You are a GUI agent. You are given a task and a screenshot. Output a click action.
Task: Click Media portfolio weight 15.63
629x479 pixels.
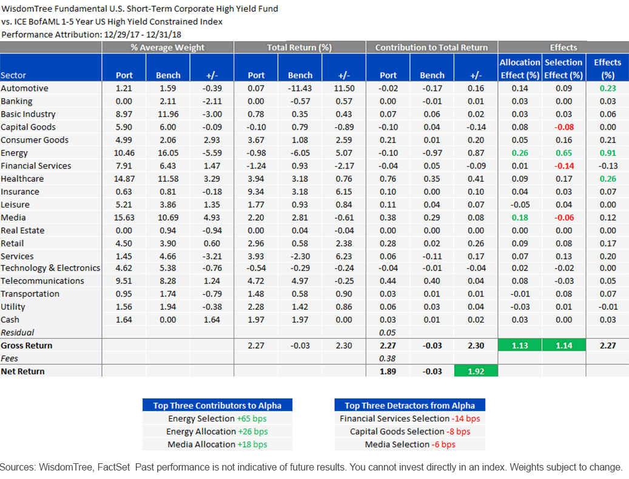[124, 218]
